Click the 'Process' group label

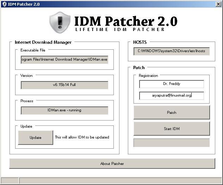[27, 101]
